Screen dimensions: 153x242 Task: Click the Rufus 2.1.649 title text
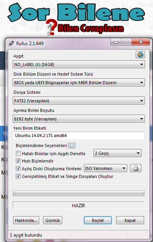[30, 43]
